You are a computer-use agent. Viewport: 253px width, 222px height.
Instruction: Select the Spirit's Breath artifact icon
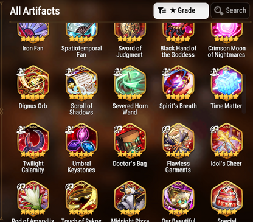pos(178,83)
